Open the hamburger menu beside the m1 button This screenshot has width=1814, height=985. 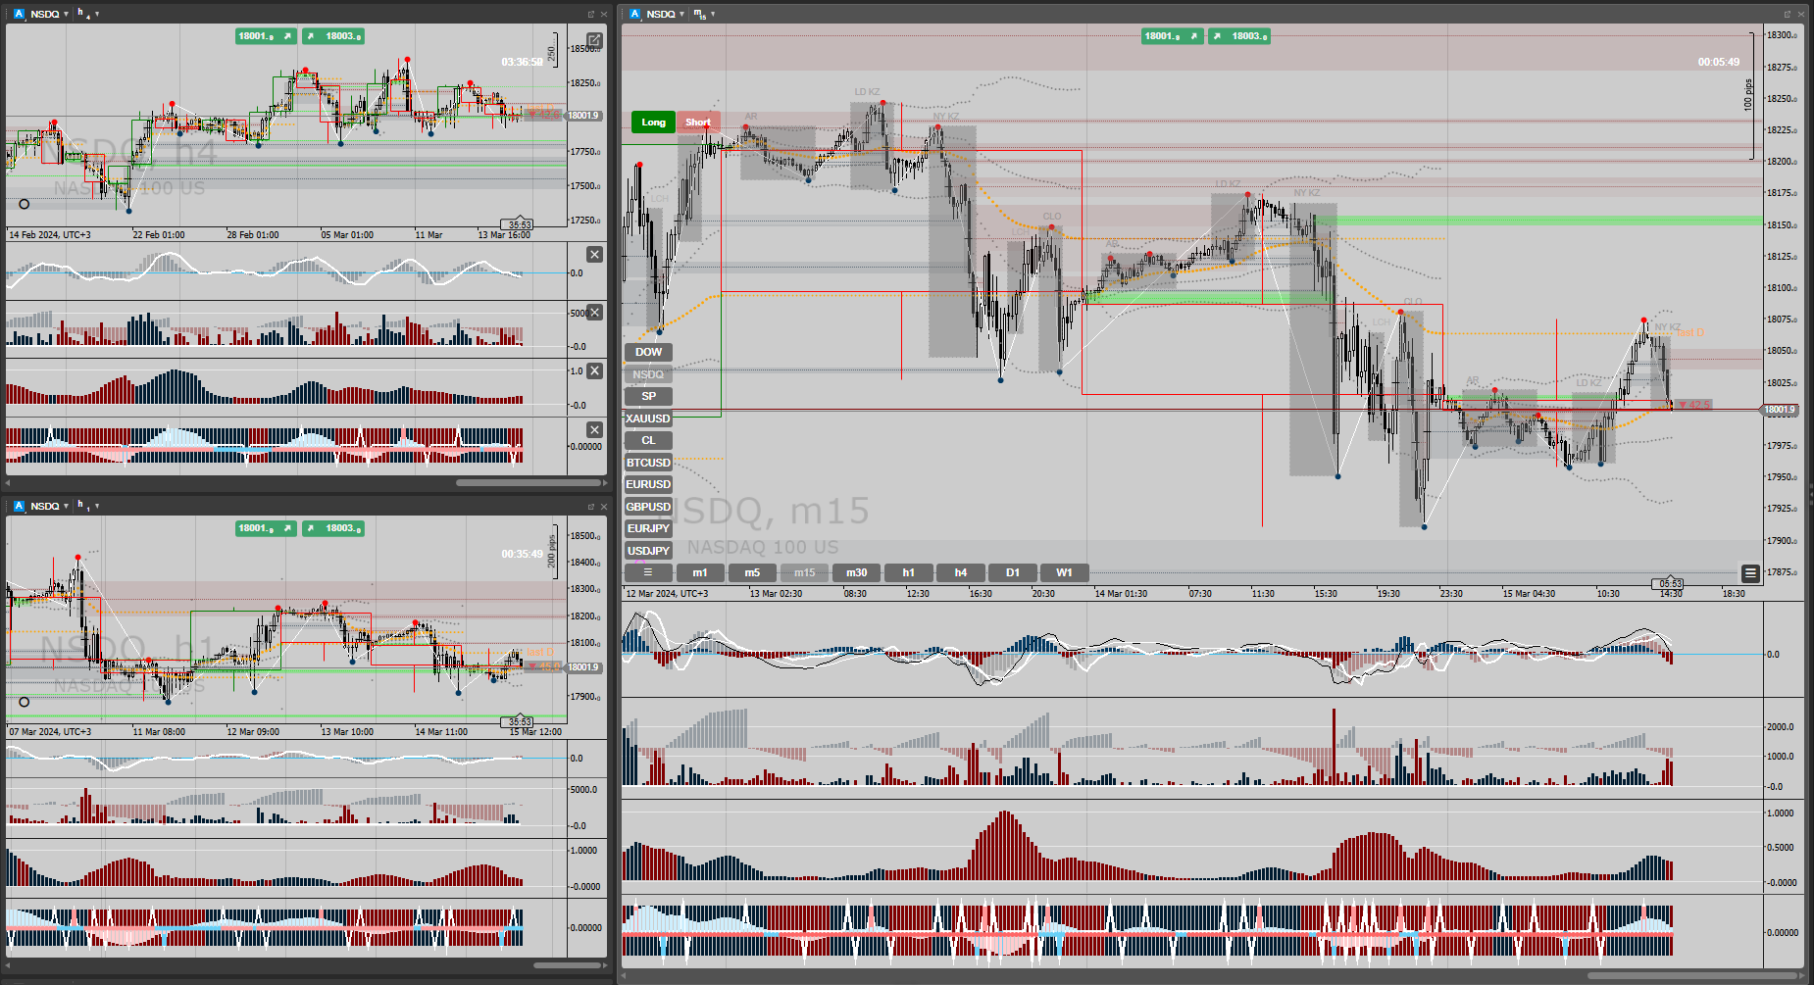pos(647,572)
